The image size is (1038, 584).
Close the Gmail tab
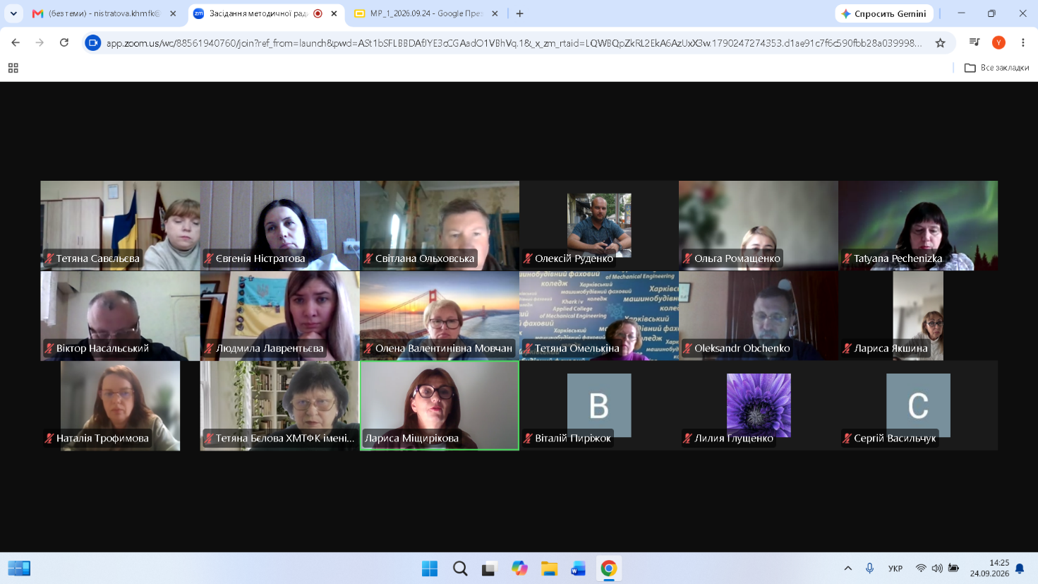point(173,13)
